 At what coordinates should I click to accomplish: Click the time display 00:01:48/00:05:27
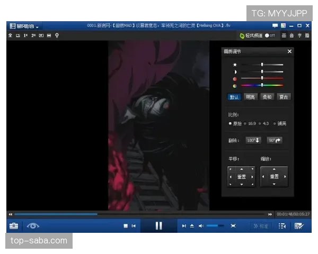point(293,214)
